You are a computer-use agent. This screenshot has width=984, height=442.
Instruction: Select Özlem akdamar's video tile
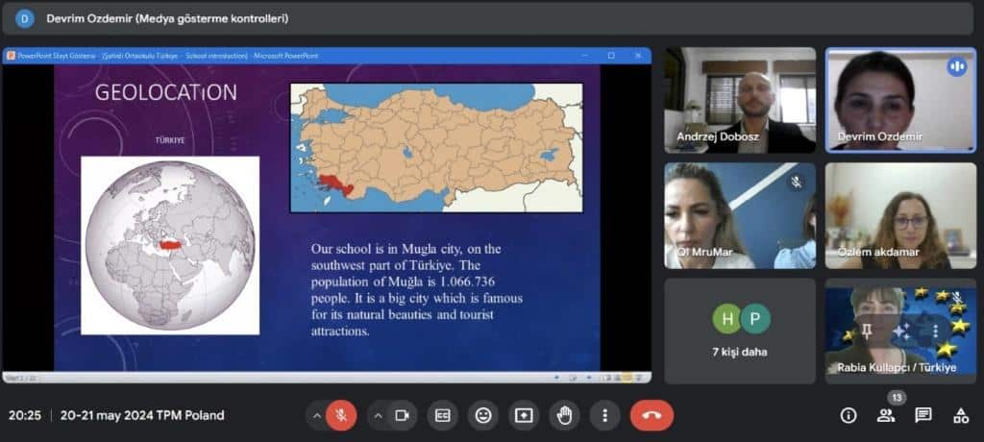(x=900, y=215)
